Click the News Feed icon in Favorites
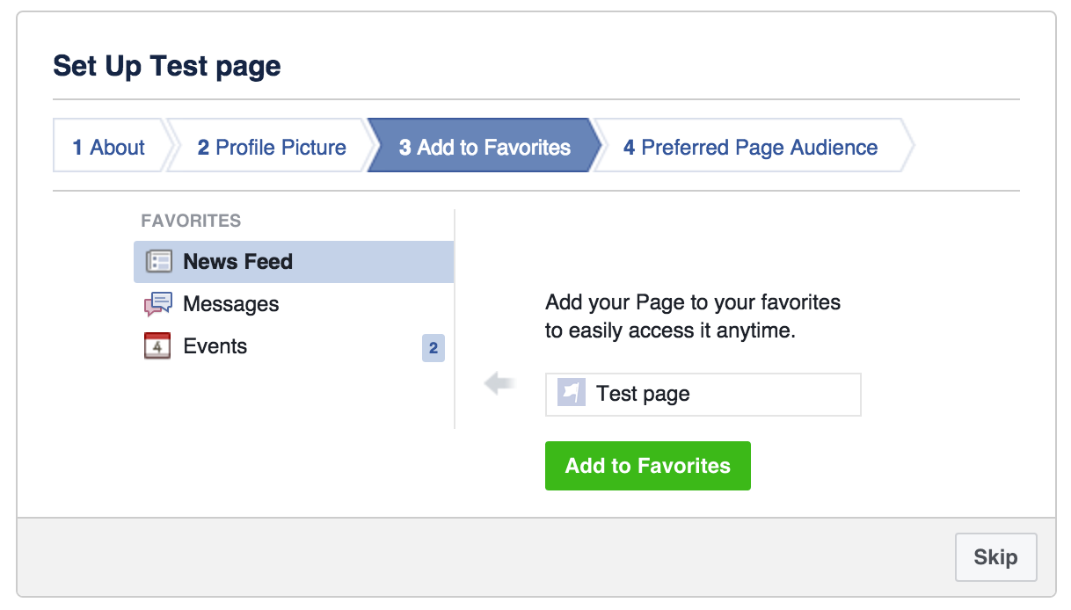1071x610 pixels. (158, 262)
